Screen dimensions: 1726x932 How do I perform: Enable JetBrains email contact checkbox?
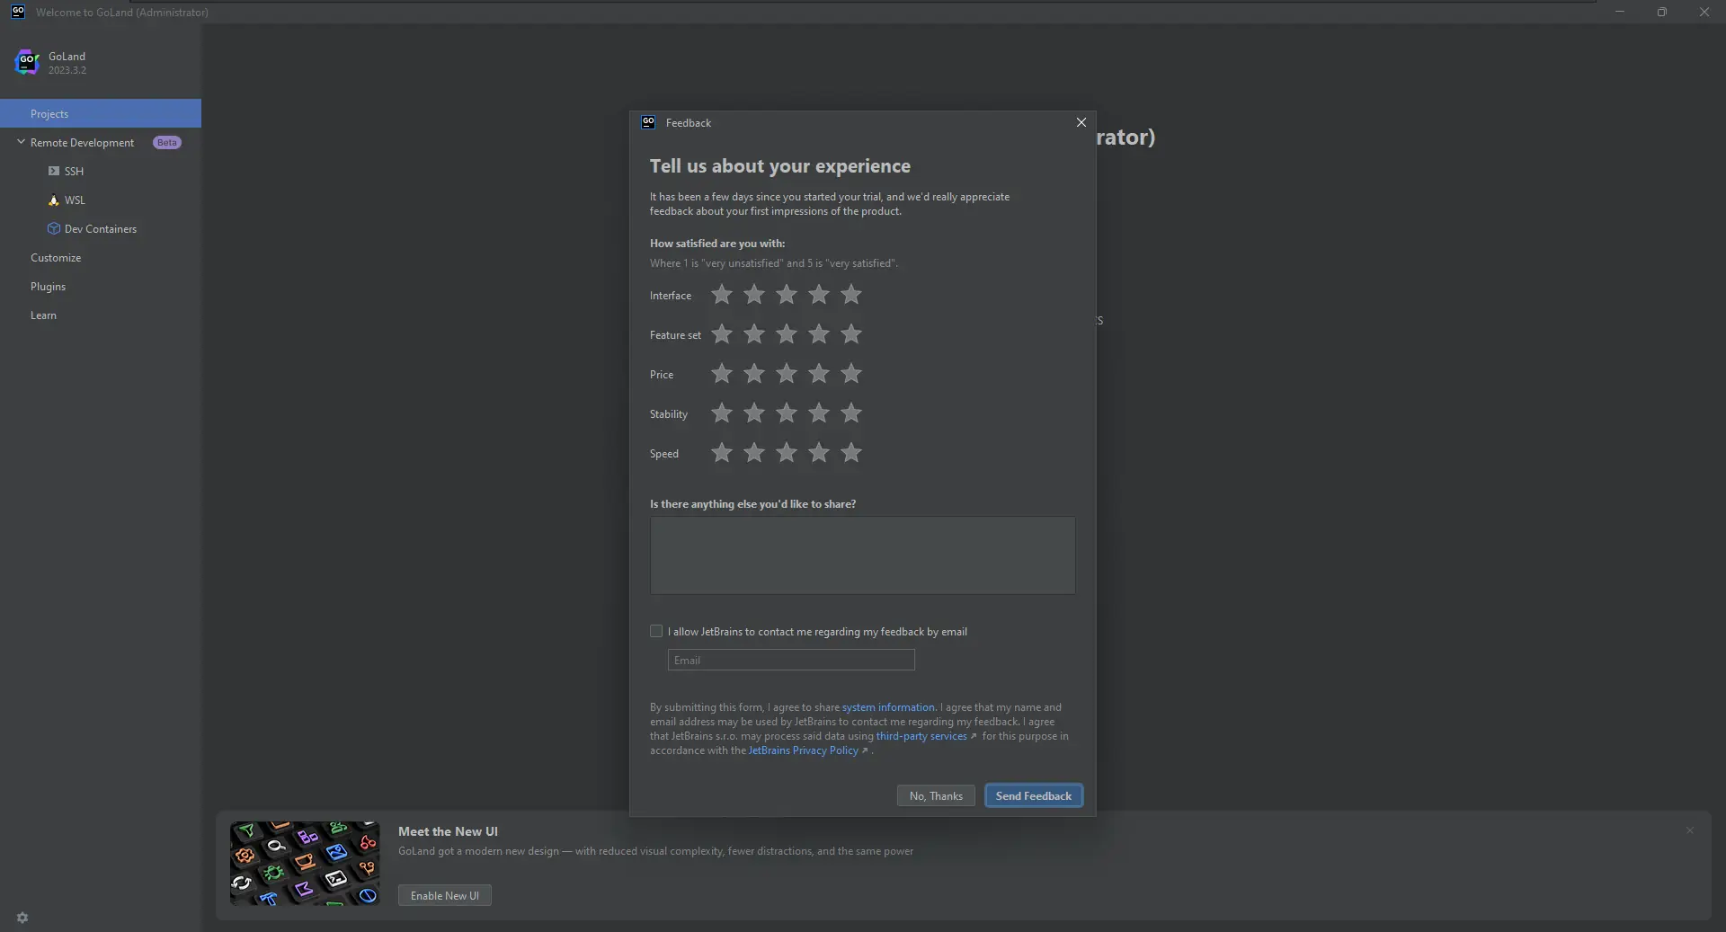click(656, 632)
